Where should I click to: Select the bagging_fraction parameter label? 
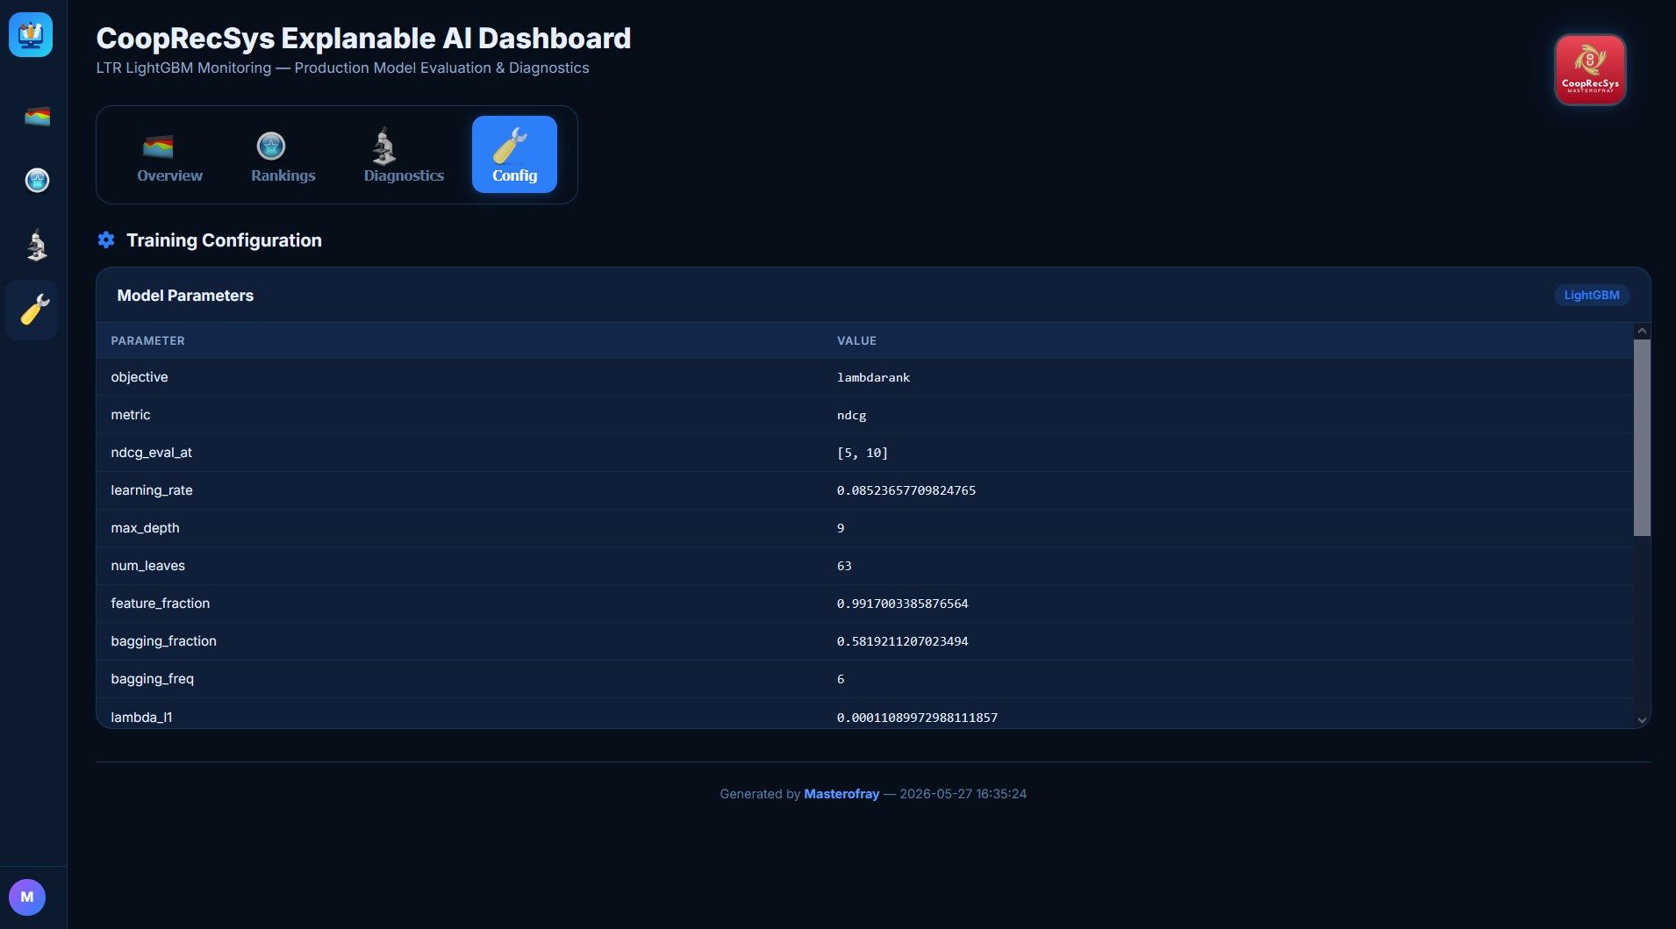pyautogui.click(x=163, y=641)
